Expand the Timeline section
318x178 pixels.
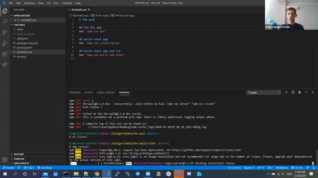(x=19, y=159)
